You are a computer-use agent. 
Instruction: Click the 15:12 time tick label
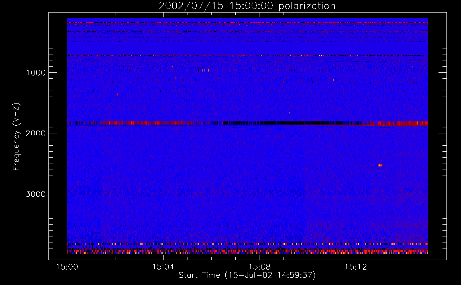[356, 267]
